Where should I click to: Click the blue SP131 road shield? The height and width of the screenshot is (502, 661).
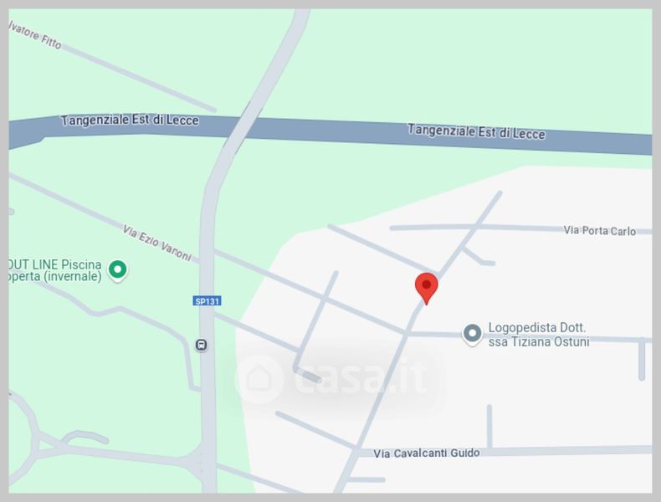(x=207, y=301)
